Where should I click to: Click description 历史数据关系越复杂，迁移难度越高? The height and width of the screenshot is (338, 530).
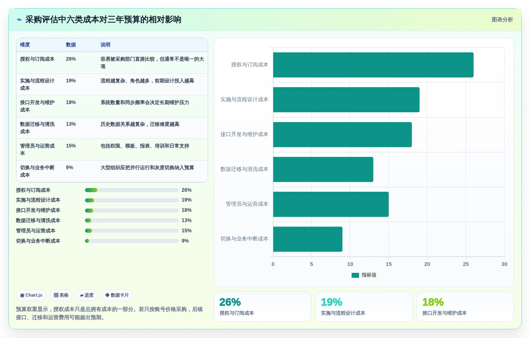(140, 124)
